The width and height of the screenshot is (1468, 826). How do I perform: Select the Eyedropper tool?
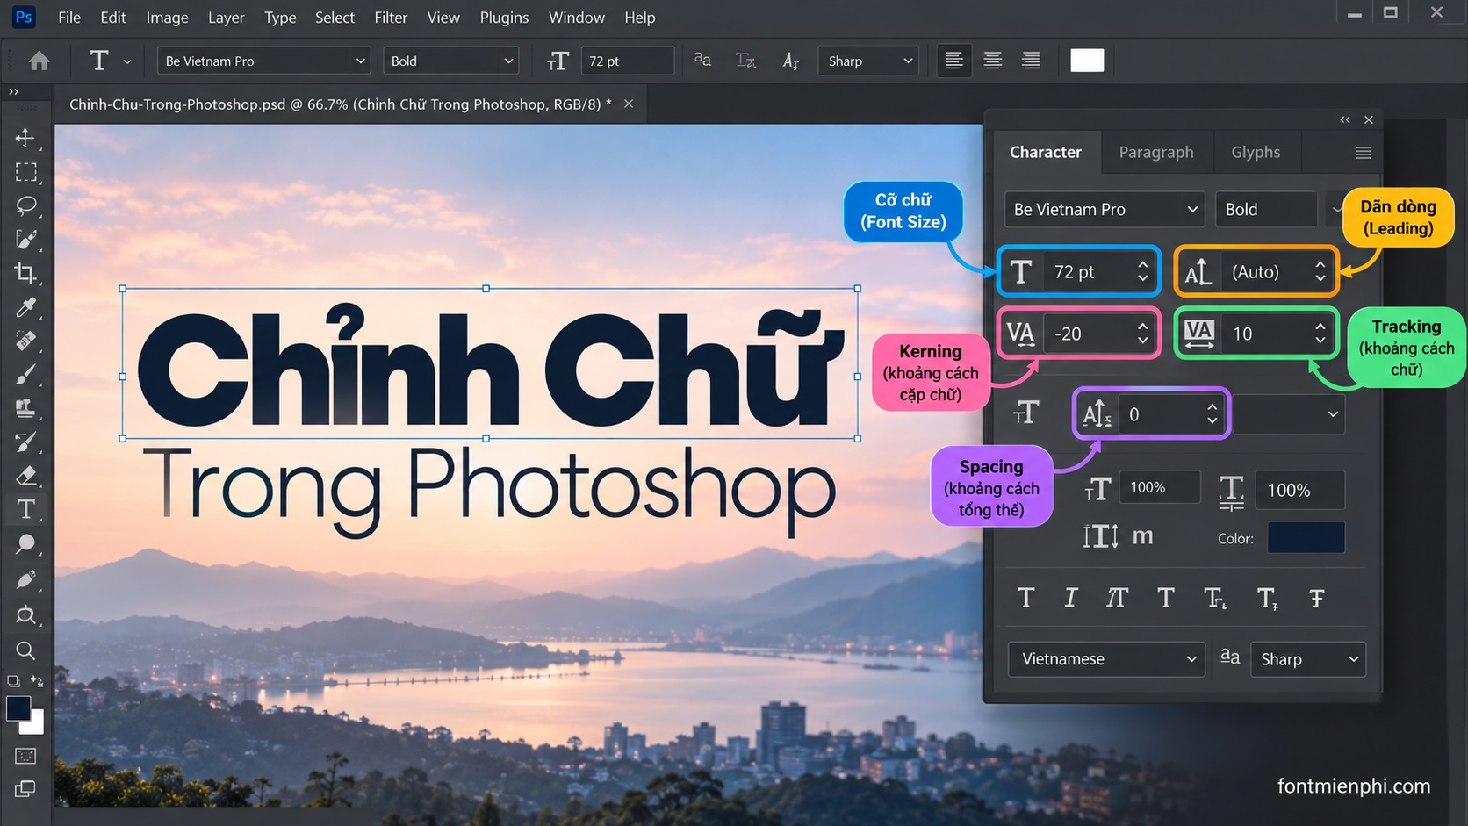(x=25, y=307)
